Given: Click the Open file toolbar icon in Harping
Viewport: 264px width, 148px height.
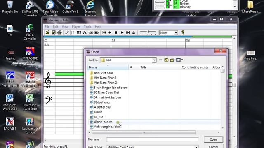Looking at the screenshot, I should pyautogui.click(x=48, y=32).
